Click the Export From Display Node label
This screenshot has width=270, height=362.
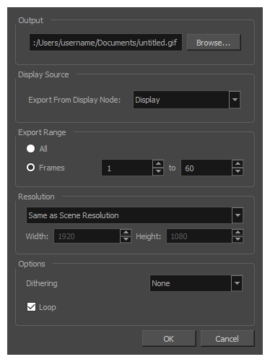tap(74, 100)
